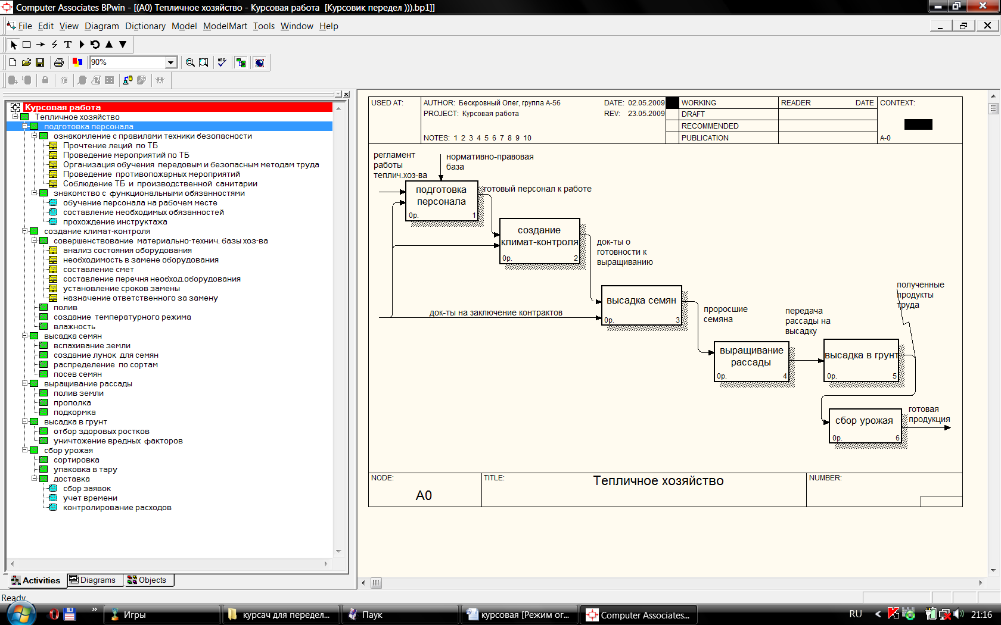Viewport: 1001px width, 625px height.
Task: Click the Save model floppy icon
Action: tap(40, 62)
